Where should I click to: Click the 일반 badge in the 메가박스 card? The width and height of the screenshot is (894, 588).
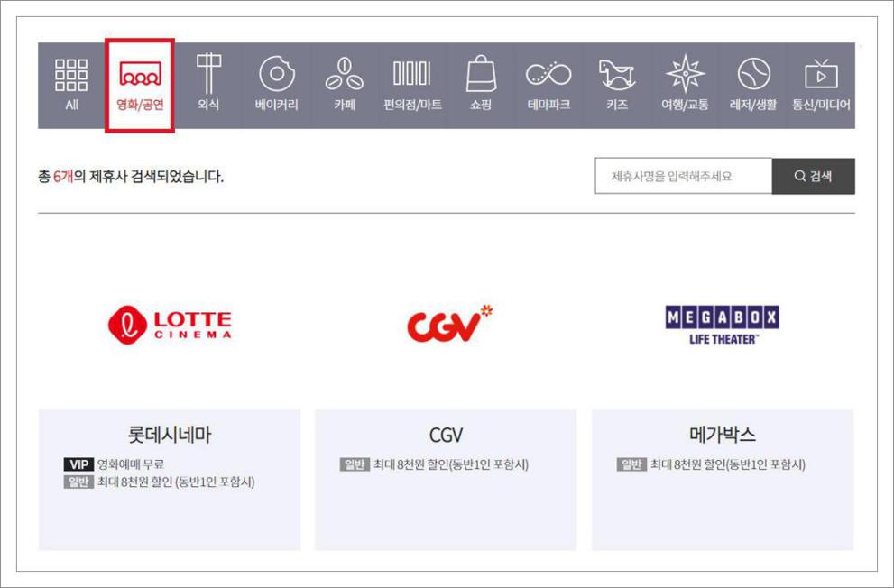[631, 464]
